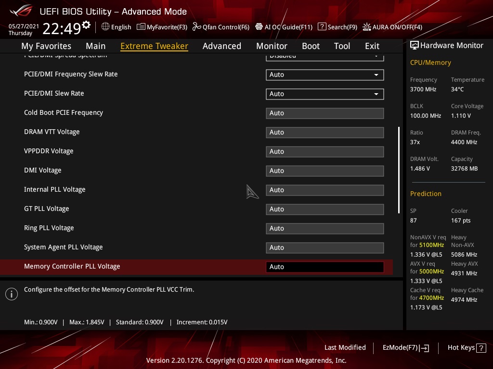Click the 05/27/2021 date
493x369 pixels.
pos(24,26)
